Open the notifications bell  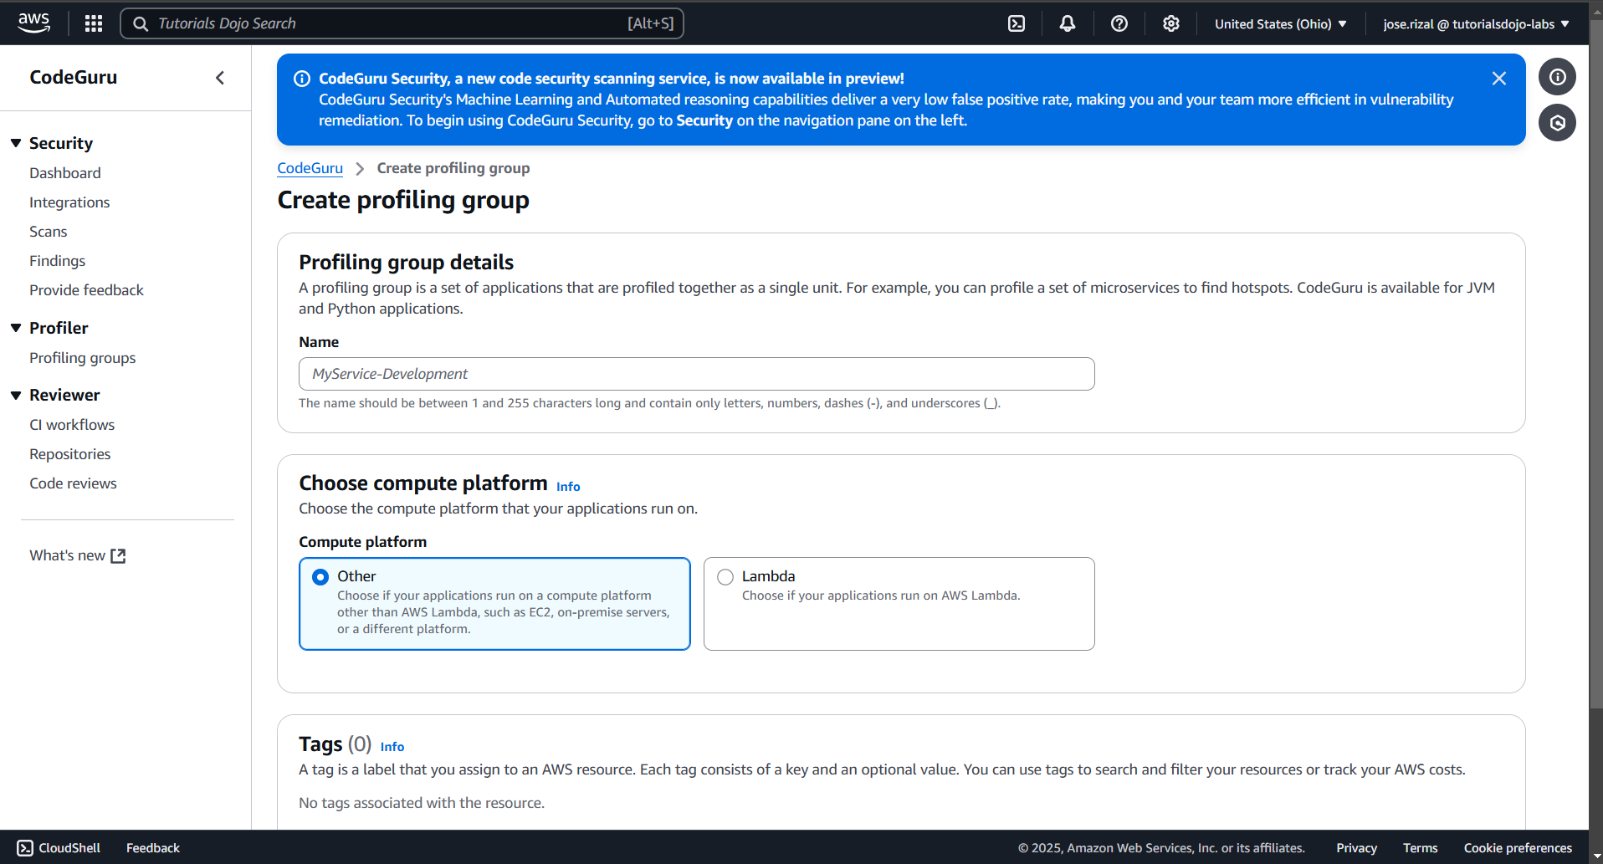[1068, 23]
